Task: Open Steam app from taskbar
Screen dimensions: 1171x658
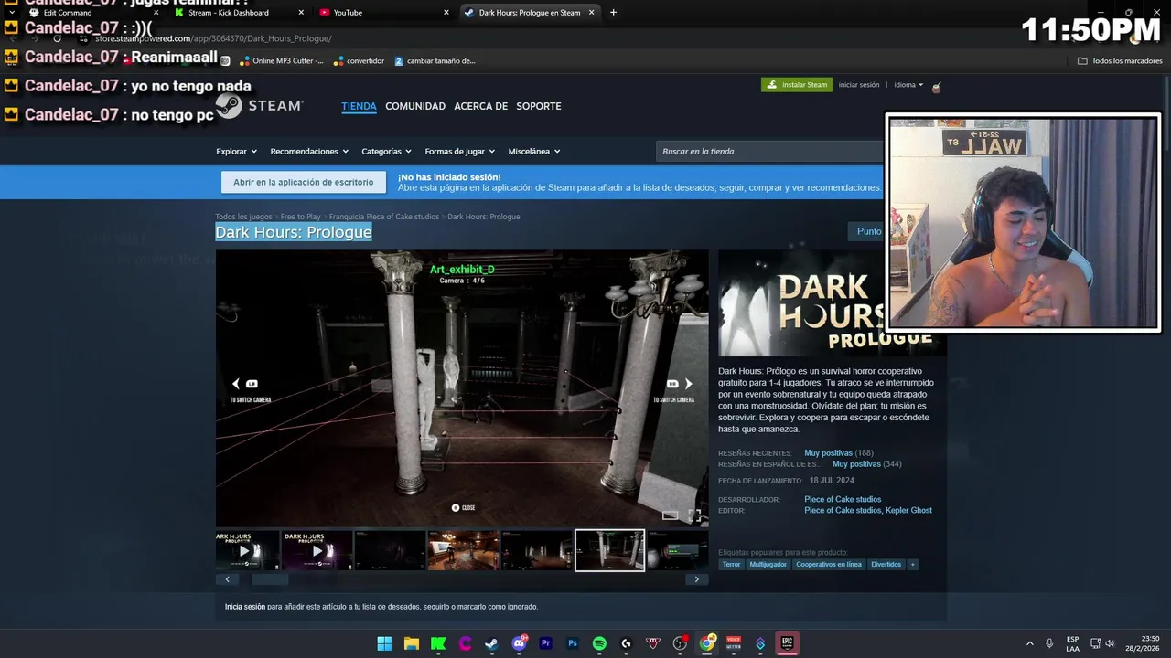Action: [x=492, y=643]
